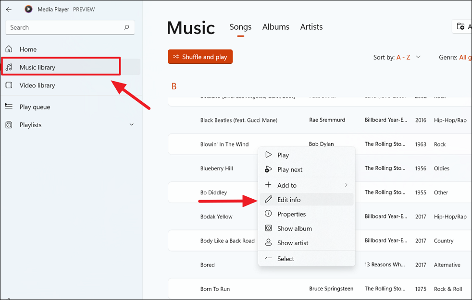Click the Video library film icon

pos(9,85)
